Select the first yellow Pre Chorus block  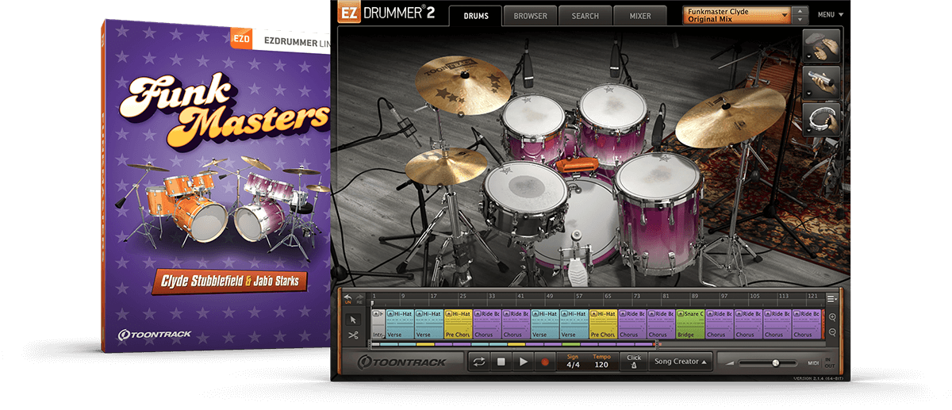coord(459,325)
